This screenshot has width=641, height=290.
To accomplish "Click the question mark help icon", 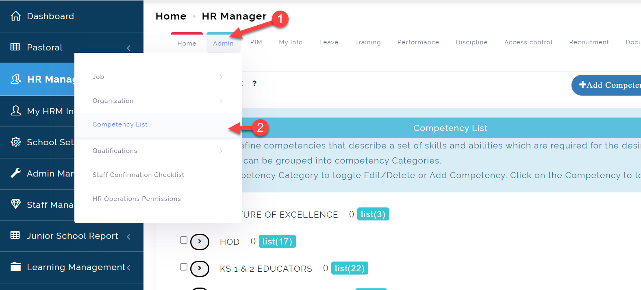I will click(254, 83).
